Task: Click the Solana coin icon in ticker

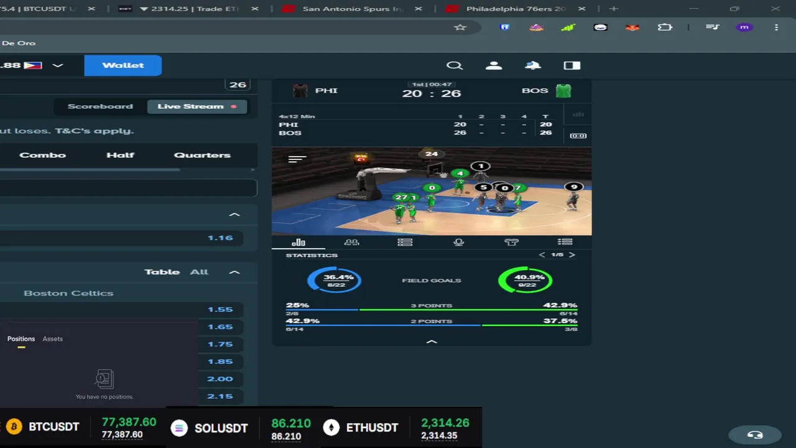Action: pos(179,427)
